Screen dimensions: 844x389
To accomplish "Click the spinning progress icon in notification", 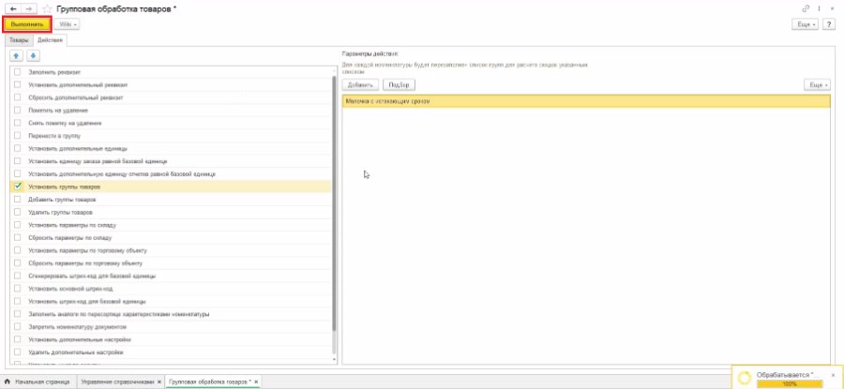I will 745,378.
